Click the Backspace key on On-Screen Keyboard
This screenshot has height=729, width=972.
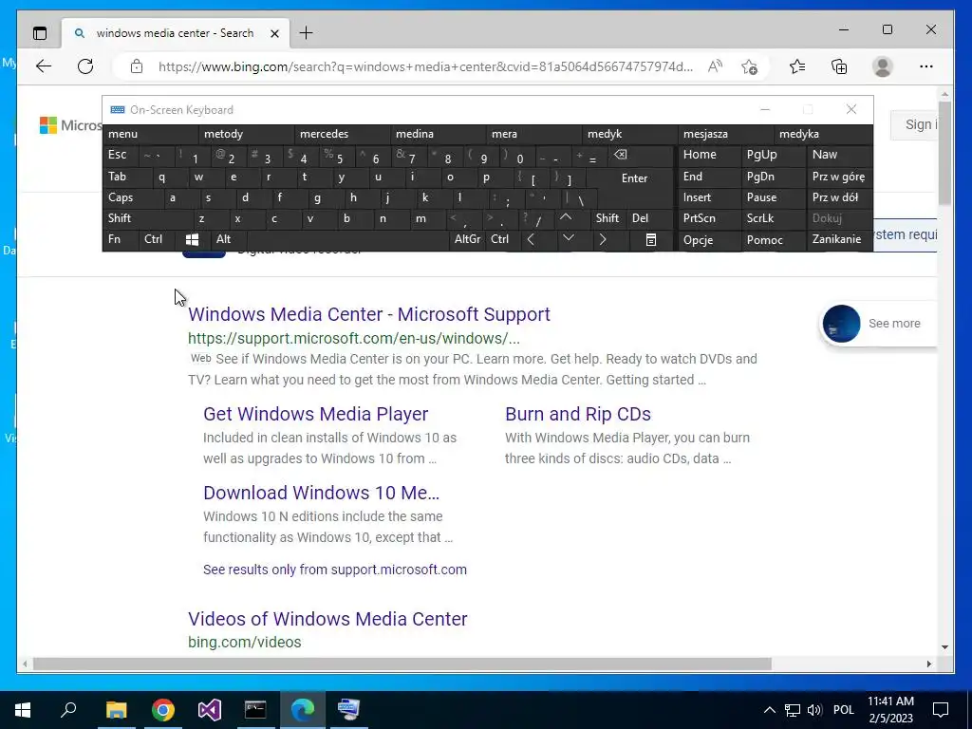621,155
